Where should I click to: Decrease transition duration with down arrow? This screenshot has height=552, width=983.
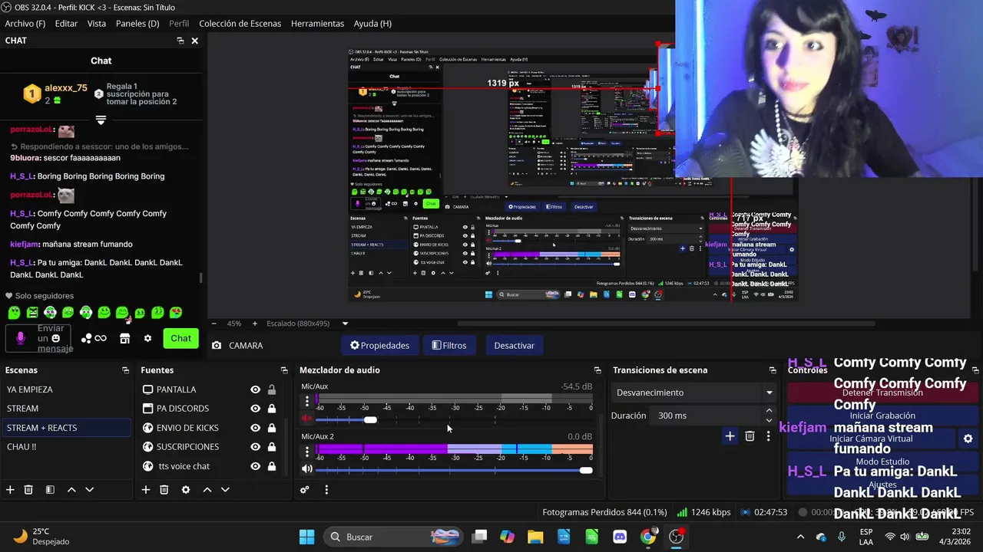pos(769,420)
